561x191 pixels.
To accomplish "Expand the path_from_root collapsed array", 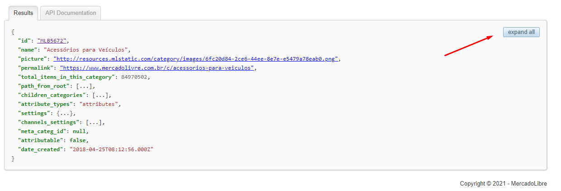I will [x=85, y=86].
